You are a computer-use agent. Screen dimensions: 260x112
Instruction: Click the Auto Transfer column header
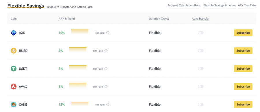pyautogui.click(x=201, y=19)
